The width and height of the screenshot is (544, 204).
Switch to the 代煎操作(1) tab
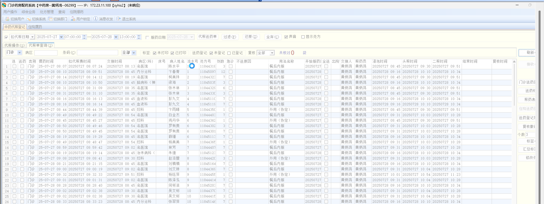(14, 45)
